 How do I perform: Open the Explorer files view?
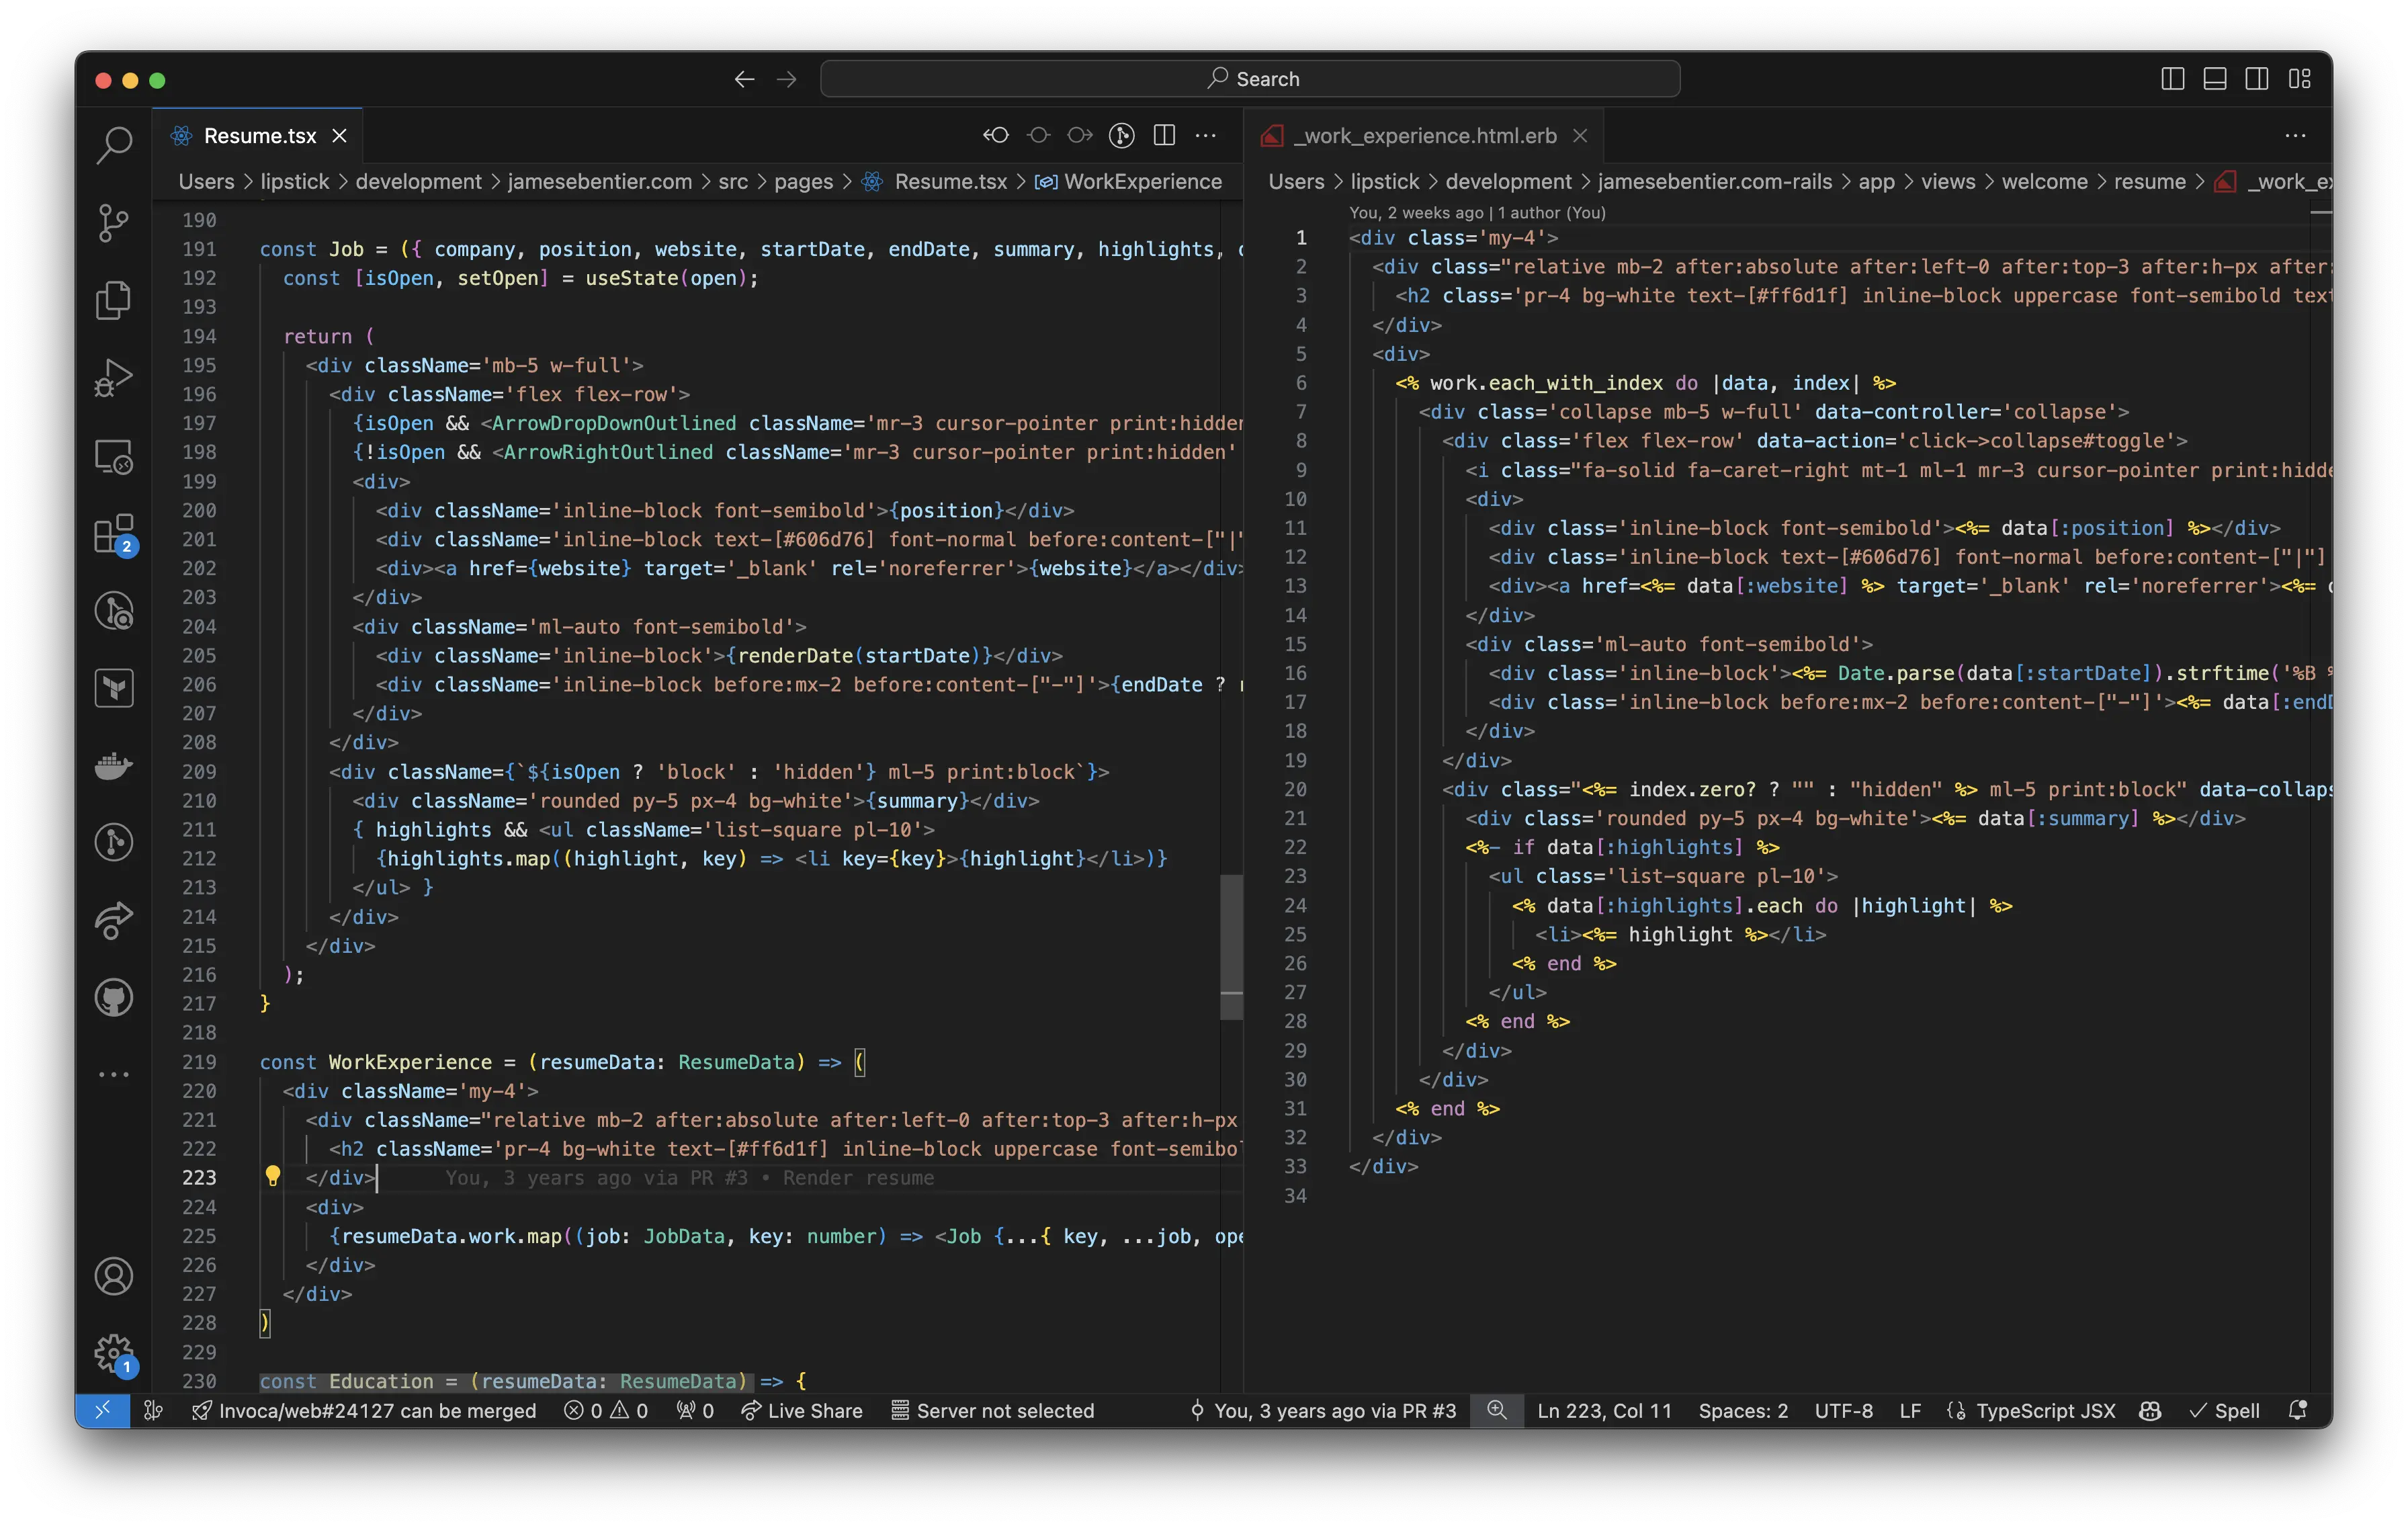(114, 300)
